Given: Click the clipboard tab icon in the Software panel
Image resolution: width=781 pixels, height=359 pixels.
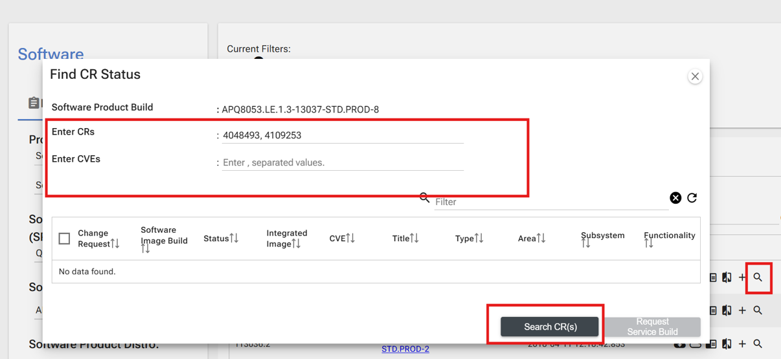Looking at the screenshot, I should [34, 103].
